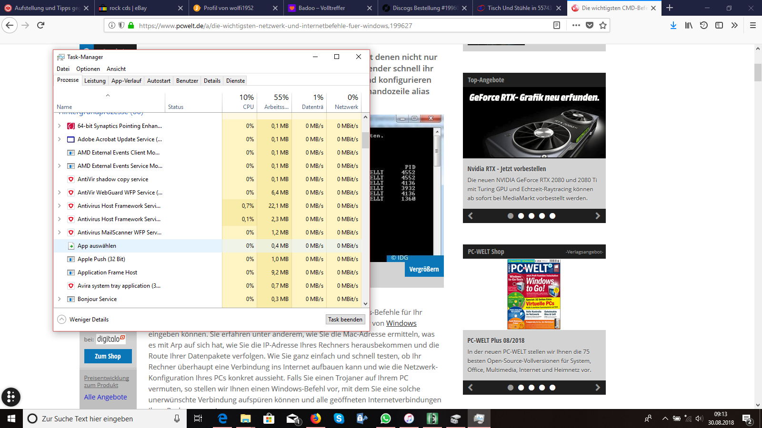The image size is (762, 428).
Task: Switch to Details tab
Action: point(212,81)
